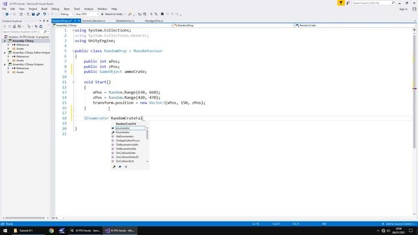The width and height of the screenshot is (418, 235).
Task: Open Chrome from the taskbar
Action: click(51, 230)
